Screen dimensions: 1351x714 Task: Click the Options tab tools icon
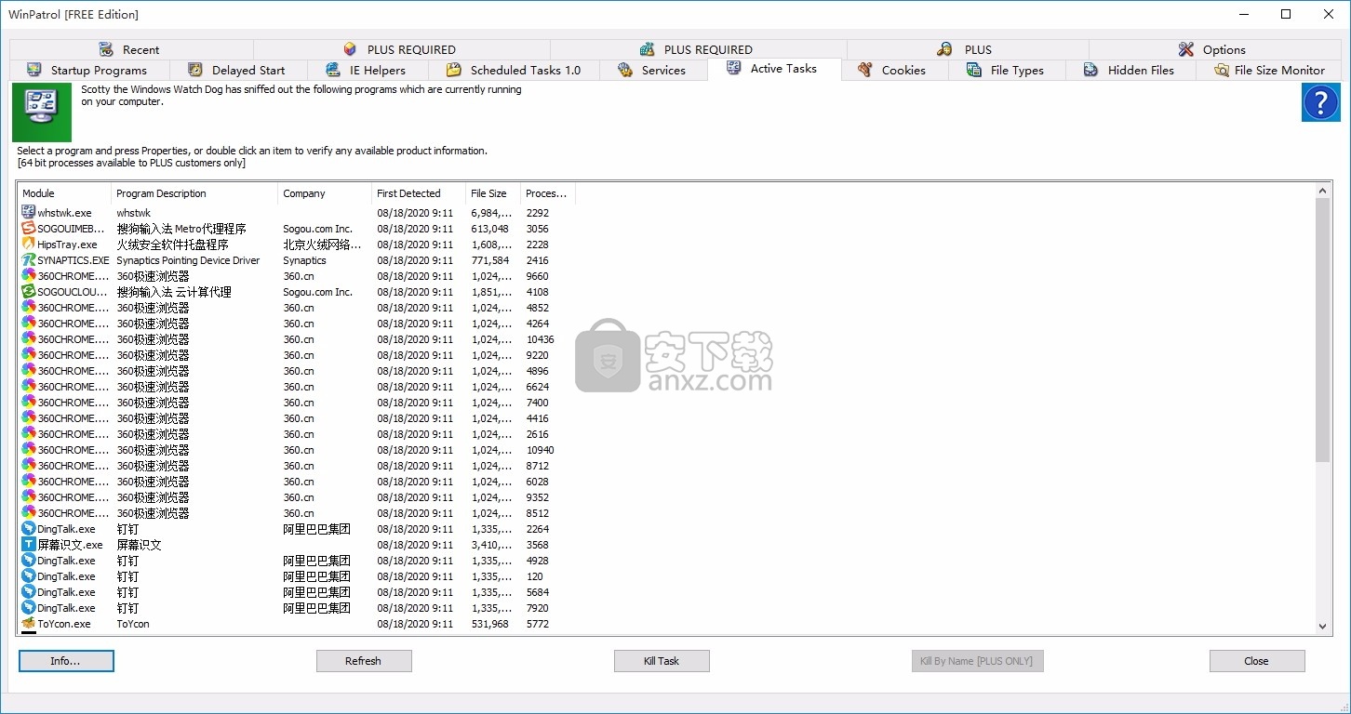[1186, 49]
